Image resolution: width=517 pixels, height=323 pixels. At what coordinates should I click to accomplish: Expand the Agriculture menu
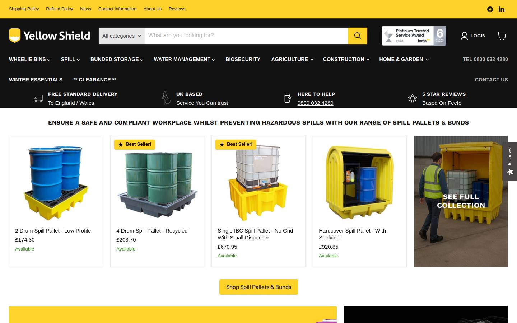tap(292, 59)
